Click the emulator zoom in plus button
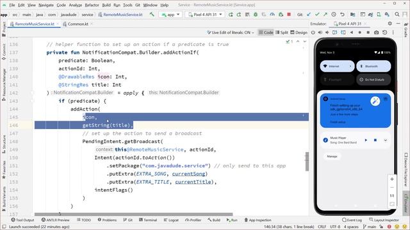The width and height of the screenshot is (410, 230). point(392,179)
